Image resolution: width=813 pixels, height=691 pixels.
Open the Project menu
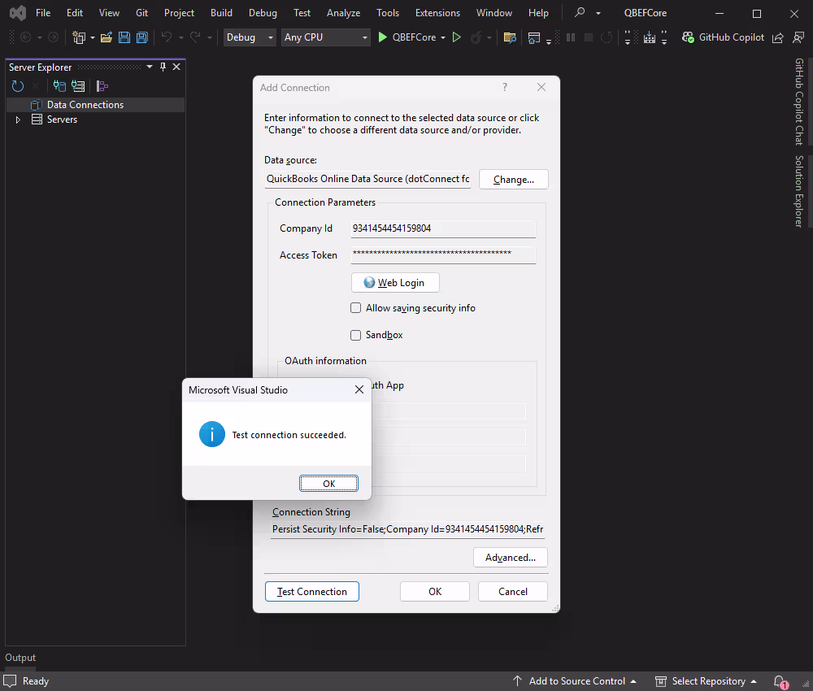pyautogui.click(x=179, y=13)
